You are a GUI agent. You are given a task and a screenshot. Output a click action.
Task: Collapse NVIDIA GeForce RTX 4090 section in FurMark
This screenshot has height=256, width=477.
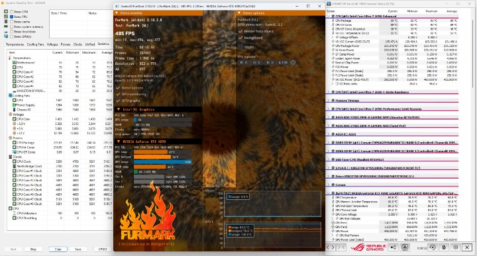(119, 142)
